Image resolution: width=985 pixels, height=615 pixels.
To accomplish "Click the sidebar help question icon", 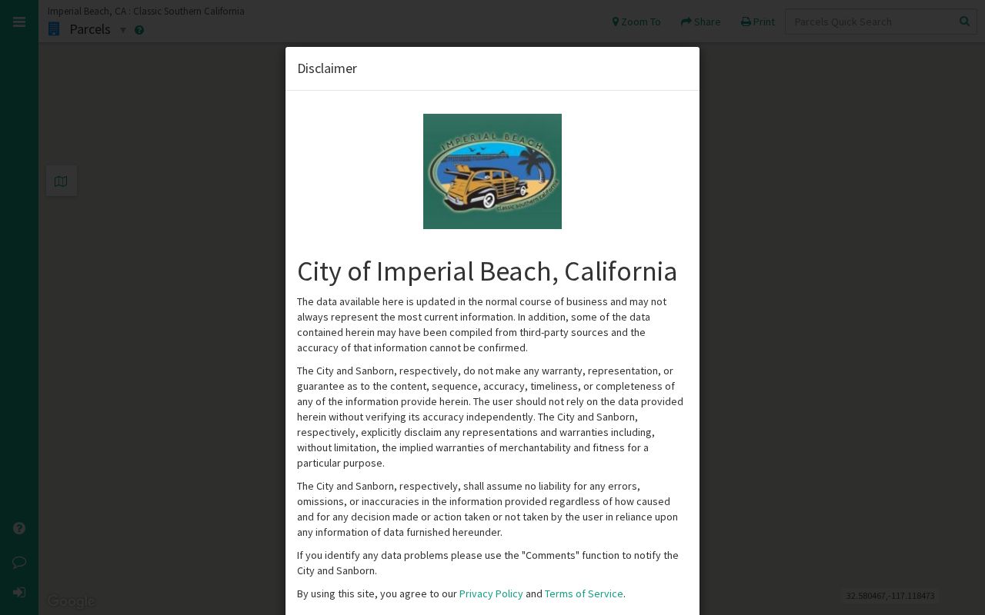I will pyautogui.click(x=19, y=528).
